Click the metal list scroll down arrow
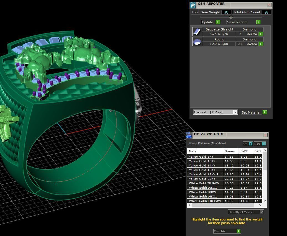The height and width of the screenshot is (236, 287). point(265,201)
